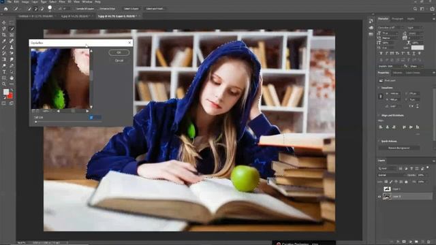Click the Add layer mask icon
Screen dimensions: 436x245
pos(404,242)
